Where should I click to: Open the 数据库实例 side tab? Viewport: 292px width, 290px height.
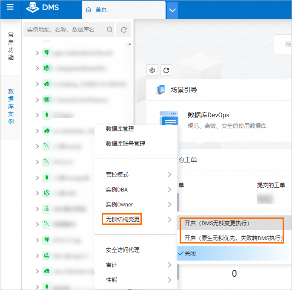pos(11,106)
